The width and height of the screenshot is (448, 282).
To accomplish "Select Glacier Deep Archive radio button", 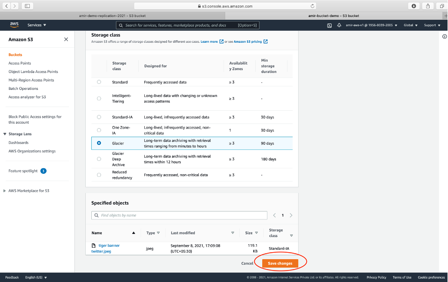I will [x=99, y=159].
